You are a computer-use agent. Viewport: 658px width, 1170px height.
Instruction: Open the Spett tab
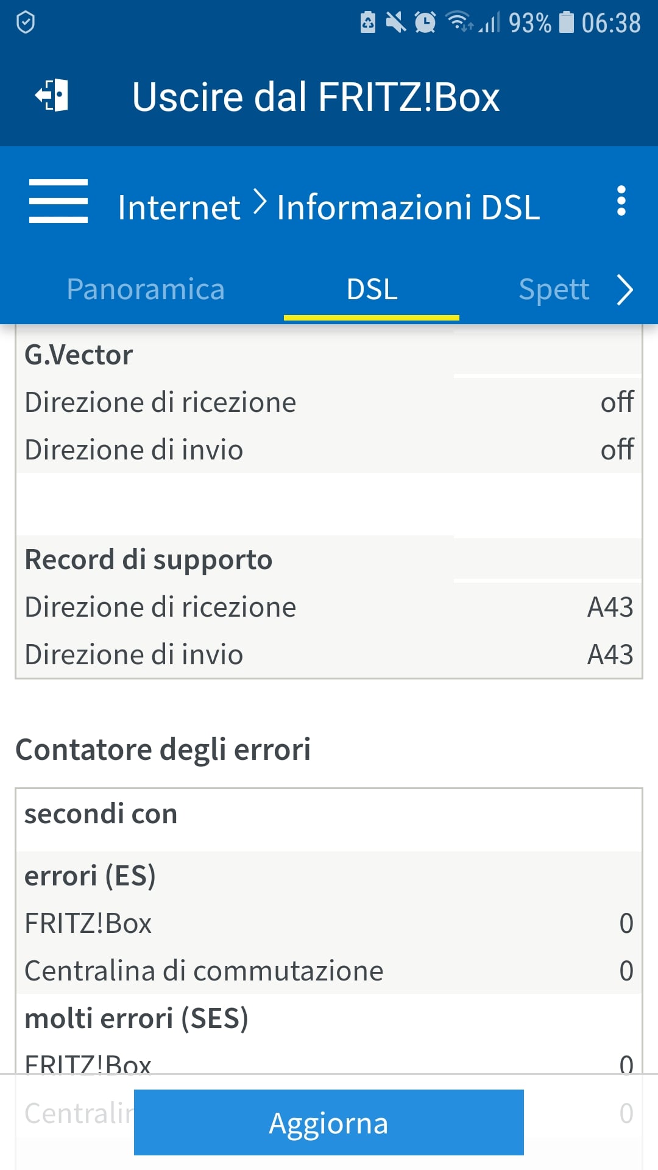[x=553, y=289]
